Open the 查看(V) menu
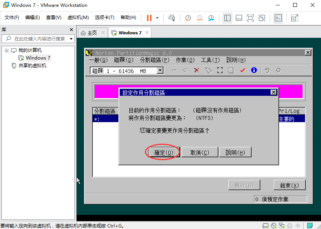Image resolution: width=321 pixels, height=229 pixels. [x=54, y=18]
